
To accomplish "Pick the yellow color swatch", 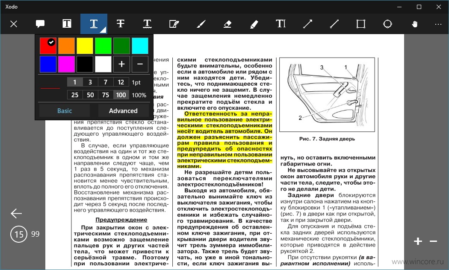I will tap(85, 46).
